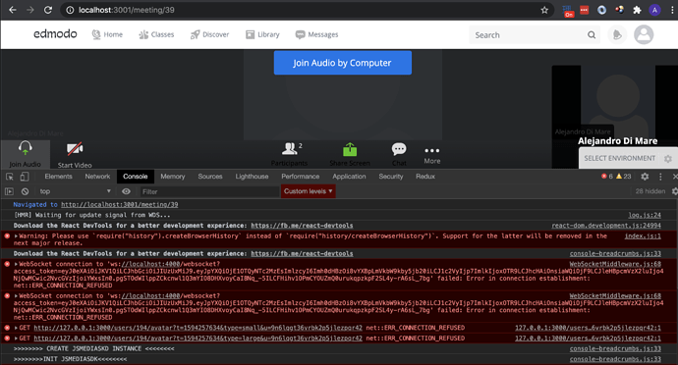Open the Performance tab
This screenshot has width=678, height=365.
pos(301,177)
